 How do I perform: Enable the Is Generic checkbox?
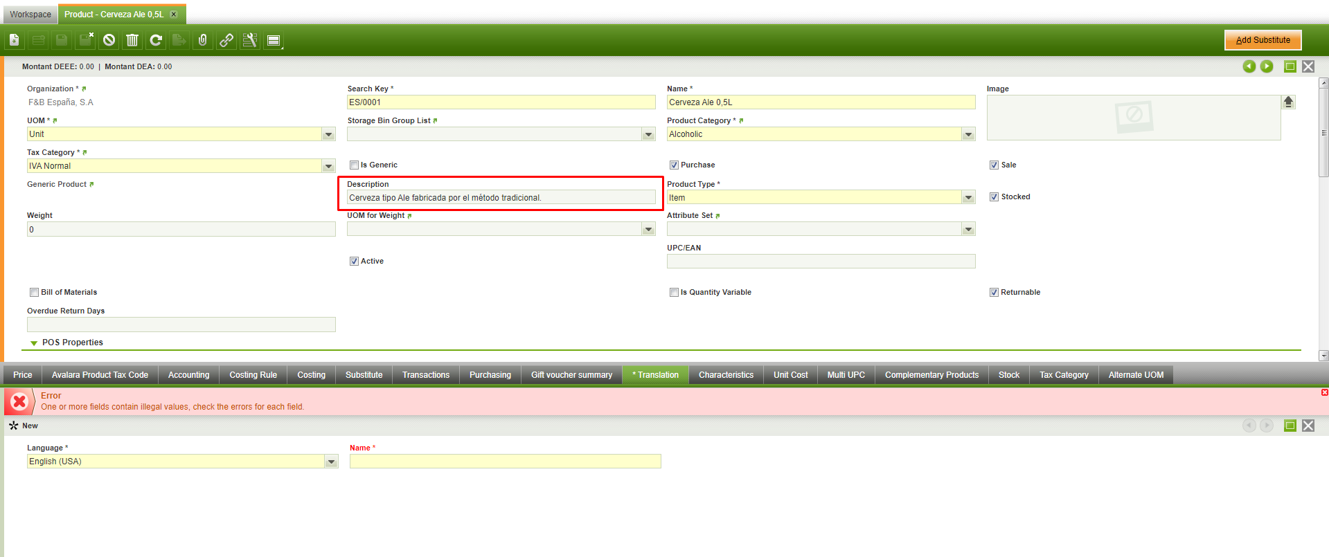(x=354, y=165)
